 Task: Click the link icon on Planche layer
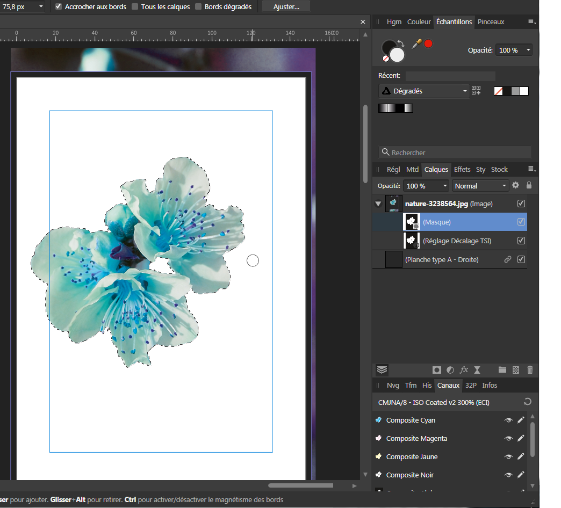(508, 259)
